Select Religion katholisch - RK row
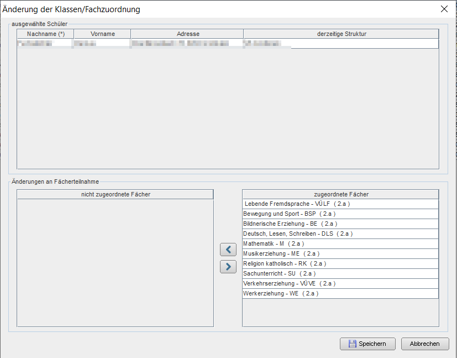The image size is (457, 358). pos(286,263)
